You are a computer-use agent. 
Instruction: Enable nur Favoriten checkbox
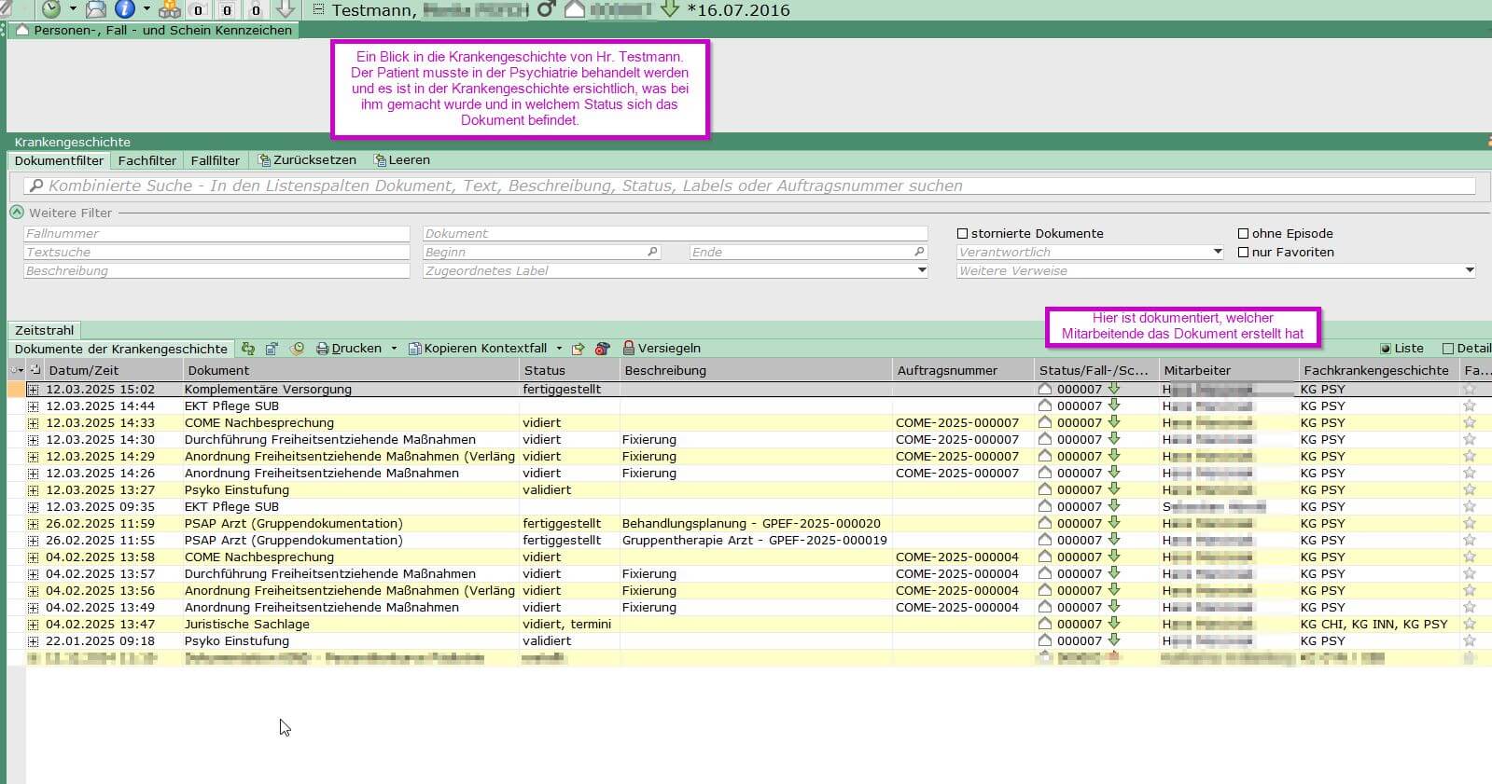point(1243,252)
